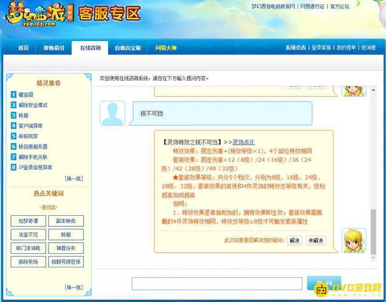Open the 首页 tab
Image resolution: width=386 pixels, height=302 pixels.
click(x=23, y=48)
